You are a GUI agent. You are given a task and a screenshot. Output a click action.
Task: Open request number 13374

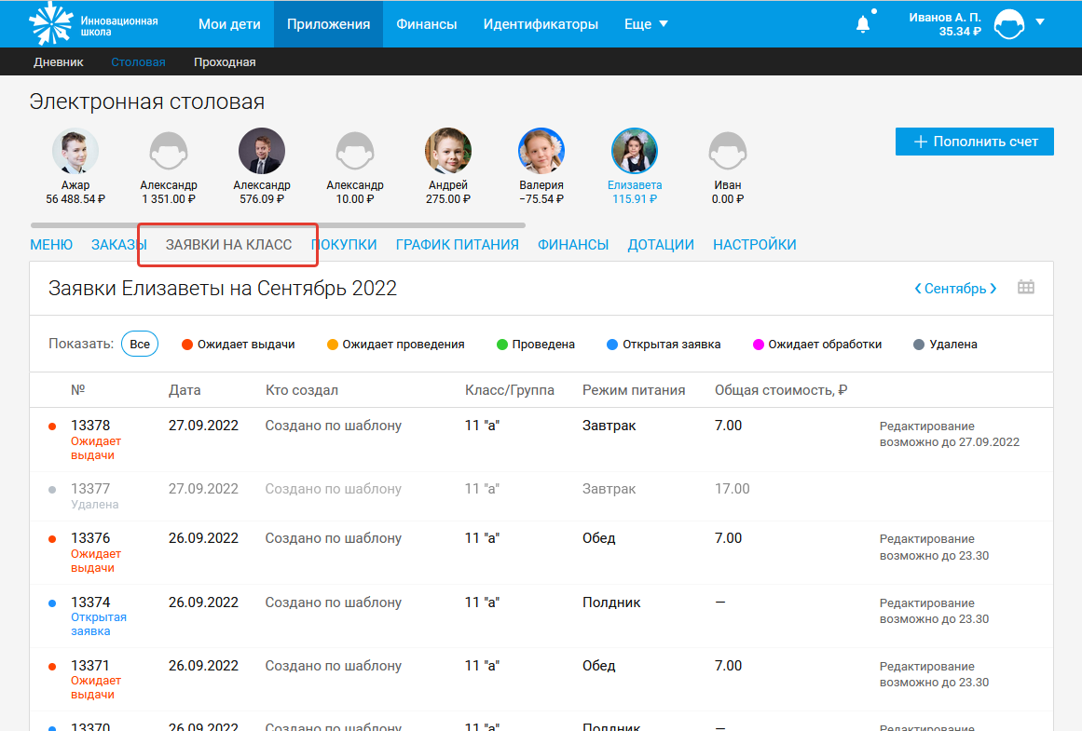[x=90, y=602]
